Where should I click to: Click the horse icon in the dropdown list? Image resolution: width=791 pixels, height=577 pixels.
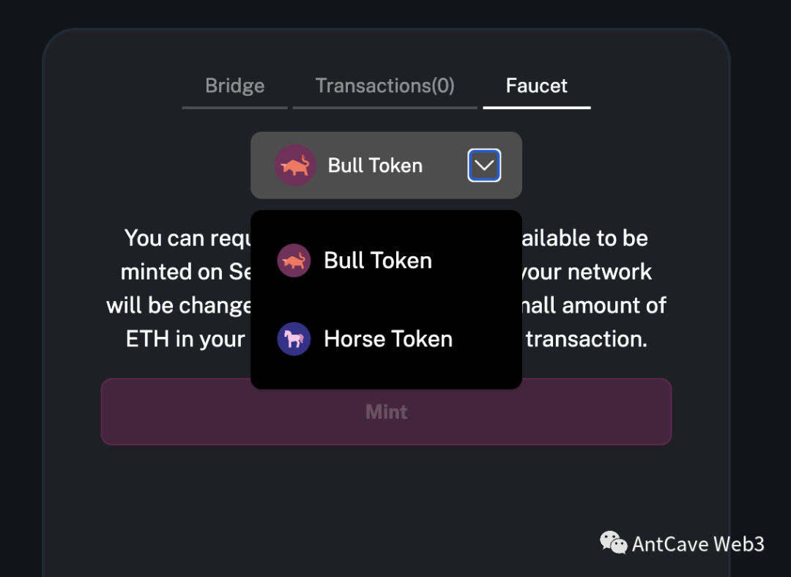click(294, 339)
